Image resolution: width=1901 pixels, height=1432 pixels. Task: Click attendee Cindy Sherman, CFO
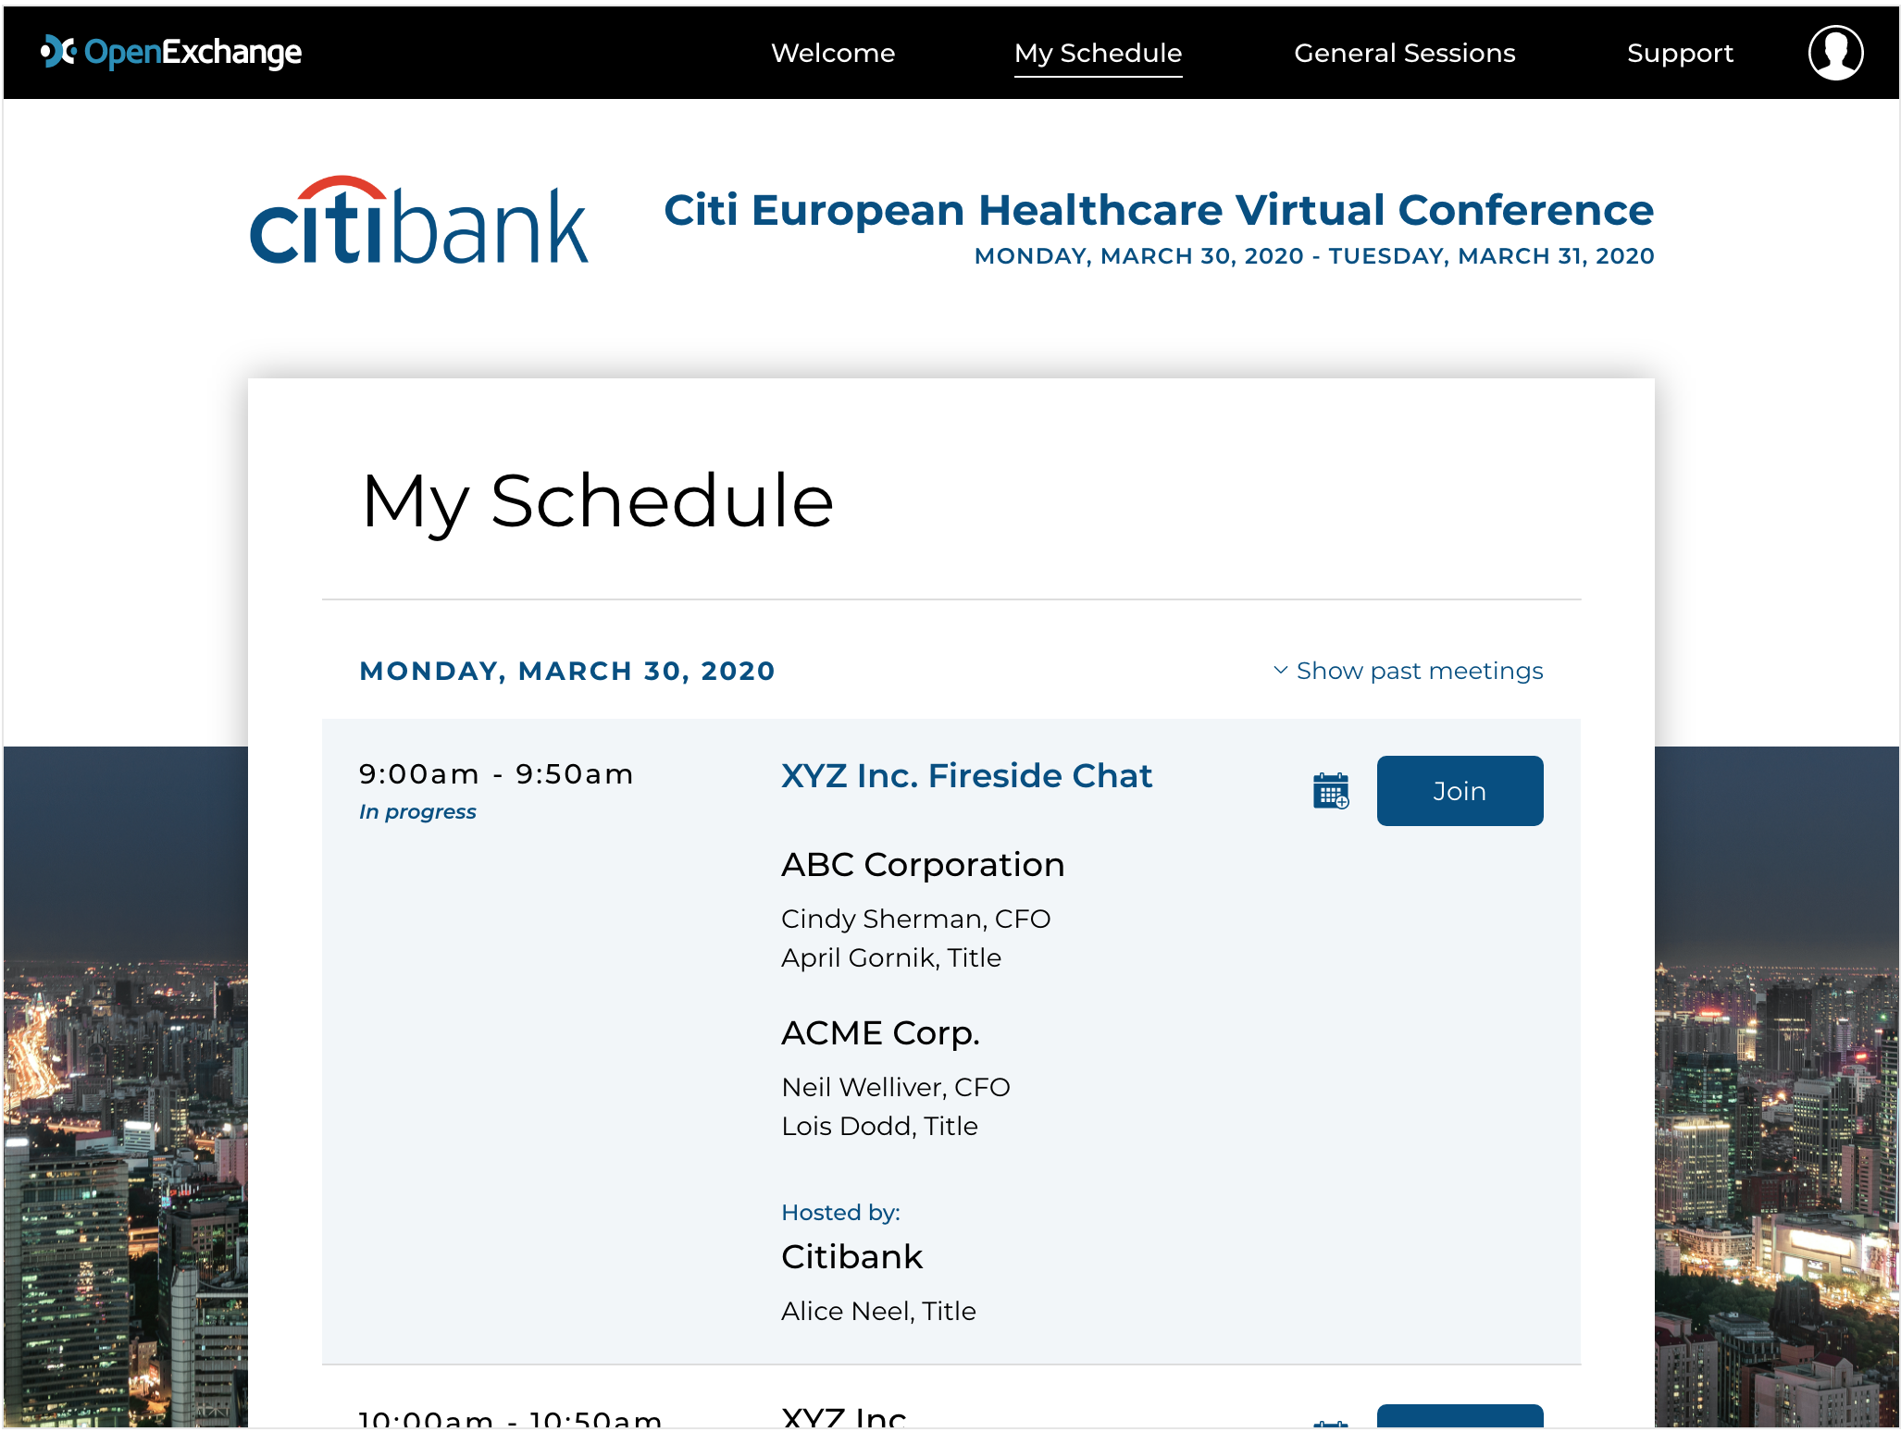point(915,919)
